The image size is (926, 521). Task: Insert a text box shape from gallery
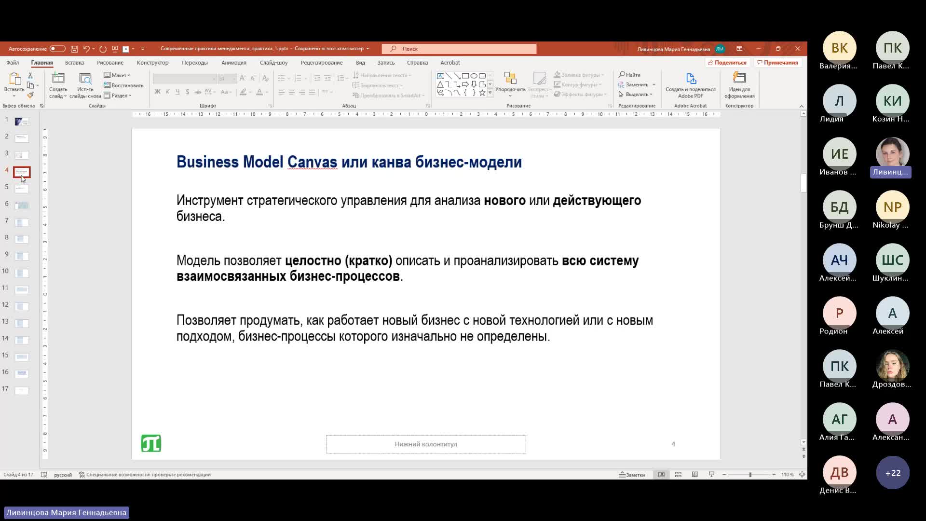[x=440, y=76]
